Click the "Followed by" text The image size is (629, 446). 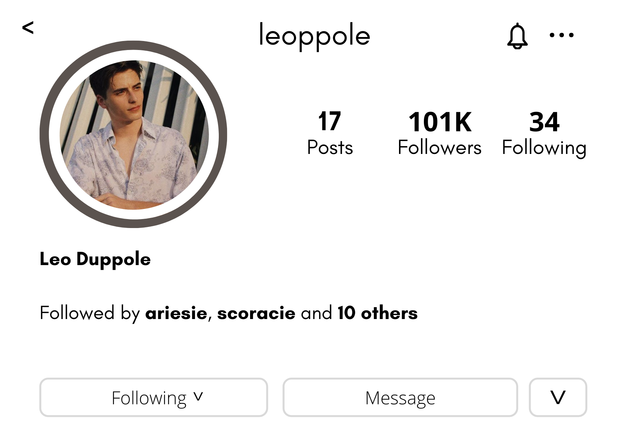90,313
